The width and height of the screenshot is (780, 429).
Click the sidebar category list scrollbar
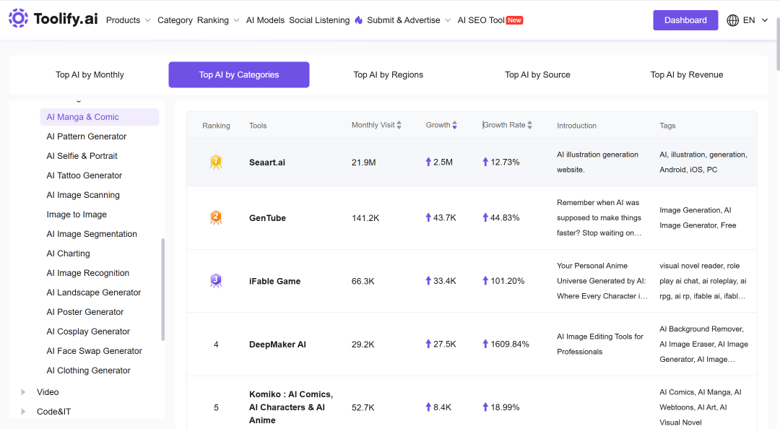[162, 290]
